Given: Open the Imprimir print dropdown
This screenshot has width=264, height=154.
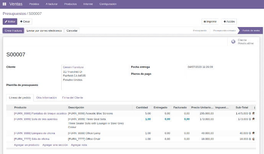Looking at the screenshot, I should [x=210, y=22].
